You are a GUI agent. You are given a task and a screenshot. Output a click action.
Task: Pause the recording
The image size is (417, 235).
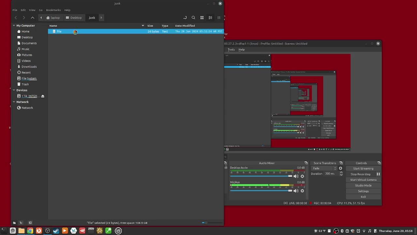coord(378,174)
